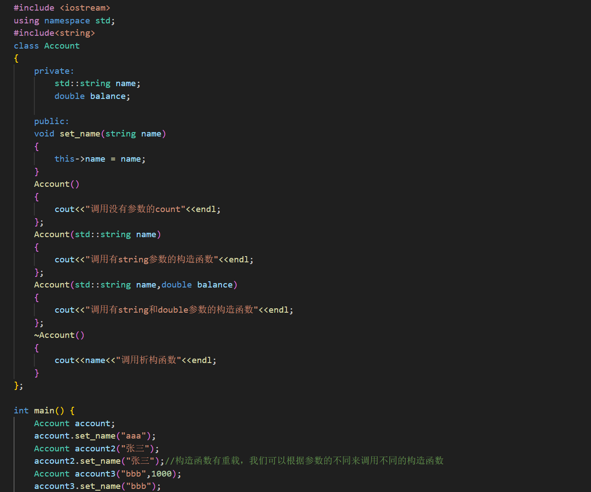
Task: Click the cout line printing '调用没有参数的count'
Action: click(x=138, y=209)
